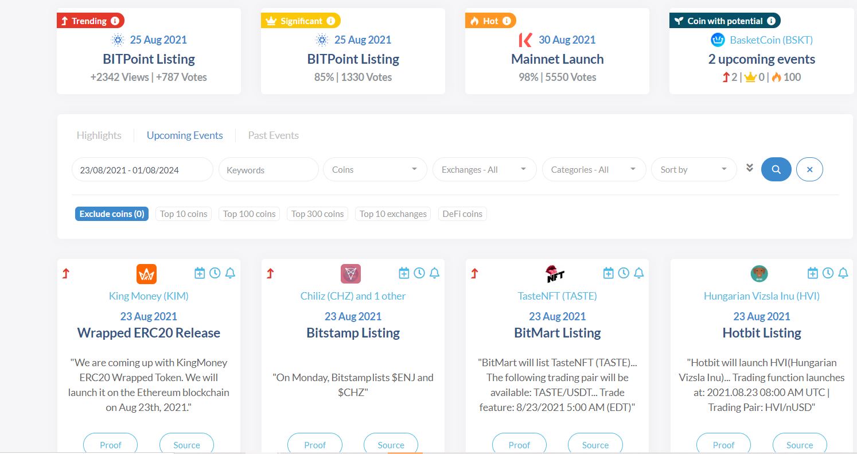The height and width of the screenshot is (454, 857).
Task: Toggle the Top 10 exchanges filter
Action: click(393, 214)
